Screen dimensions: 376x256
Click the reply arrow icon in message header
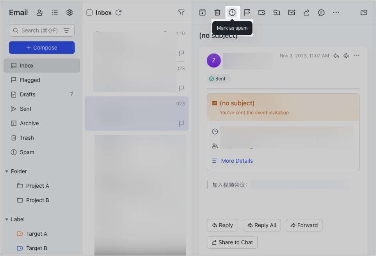tap(336, 56)
